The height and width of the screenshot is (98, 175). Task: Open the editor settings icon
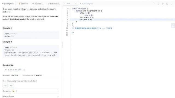tap(167, 4)
